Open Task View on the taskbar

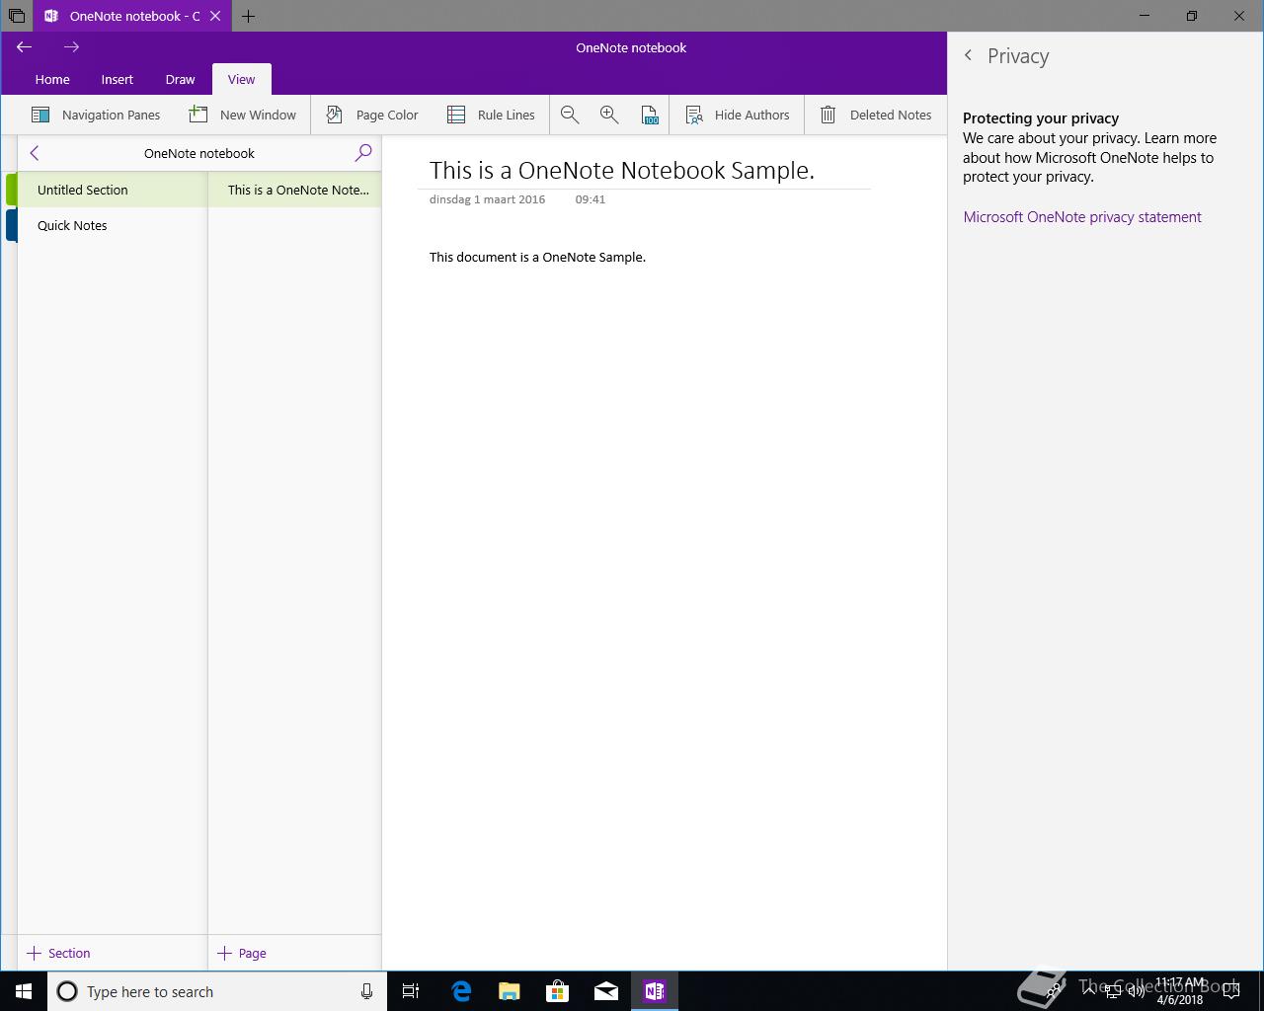[x=411, y=991]
